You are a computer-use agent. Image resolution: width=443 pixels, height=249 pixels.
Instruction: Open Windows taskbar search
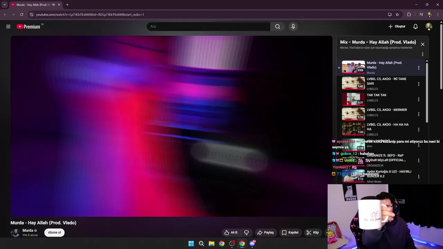click(201, 243)
